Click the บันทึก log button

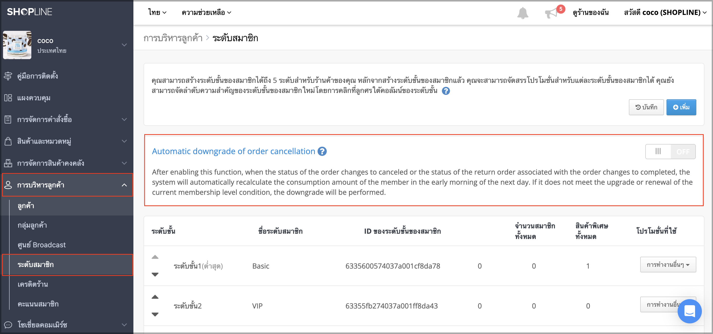[646, 107]
